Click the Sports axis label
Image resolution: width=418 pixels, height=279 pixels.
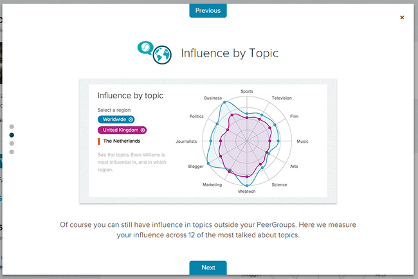tap(246, 91)
